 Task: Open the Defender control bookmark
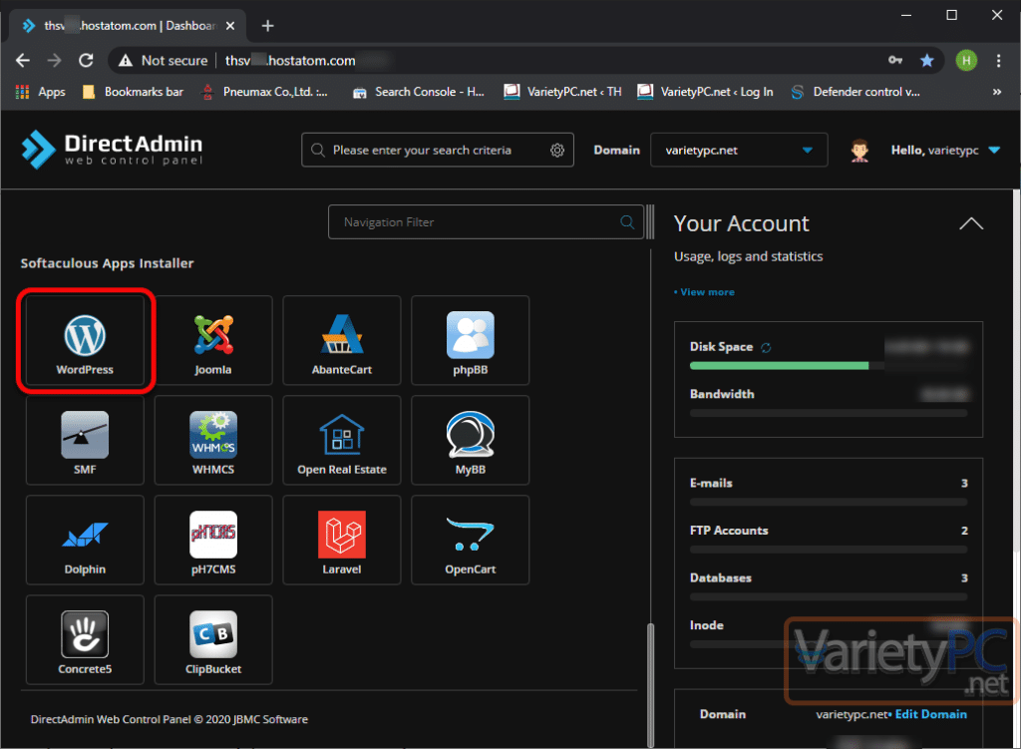854,92
